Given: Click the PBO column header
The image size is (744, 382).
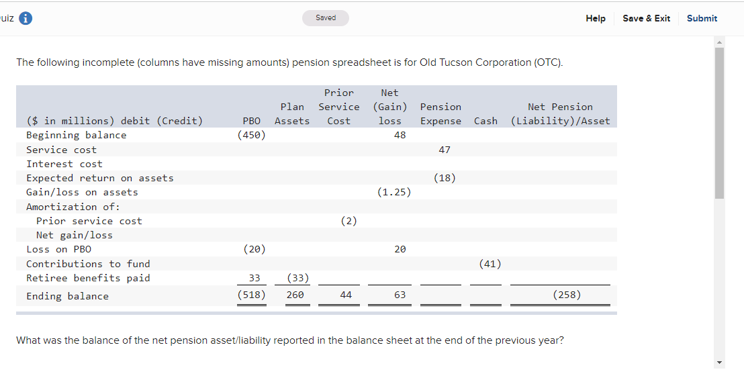Looking at the screenshot, I should (252, 122).
